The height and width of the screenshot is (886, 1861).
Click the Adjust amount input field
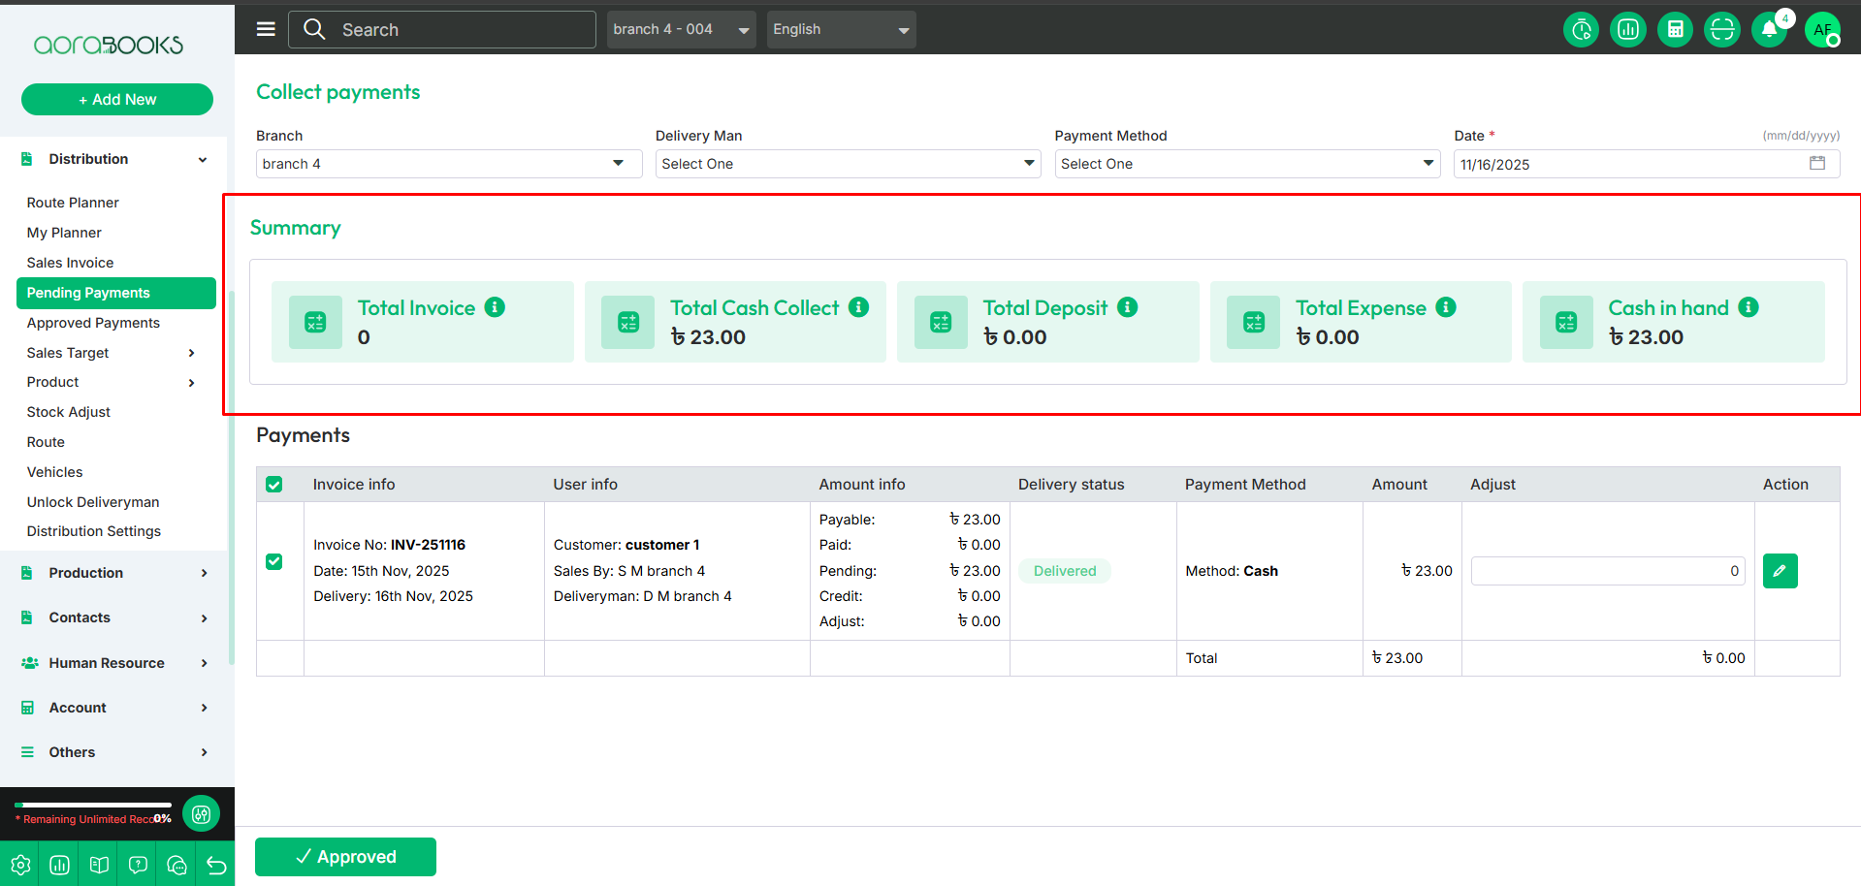click(1607, 571)
